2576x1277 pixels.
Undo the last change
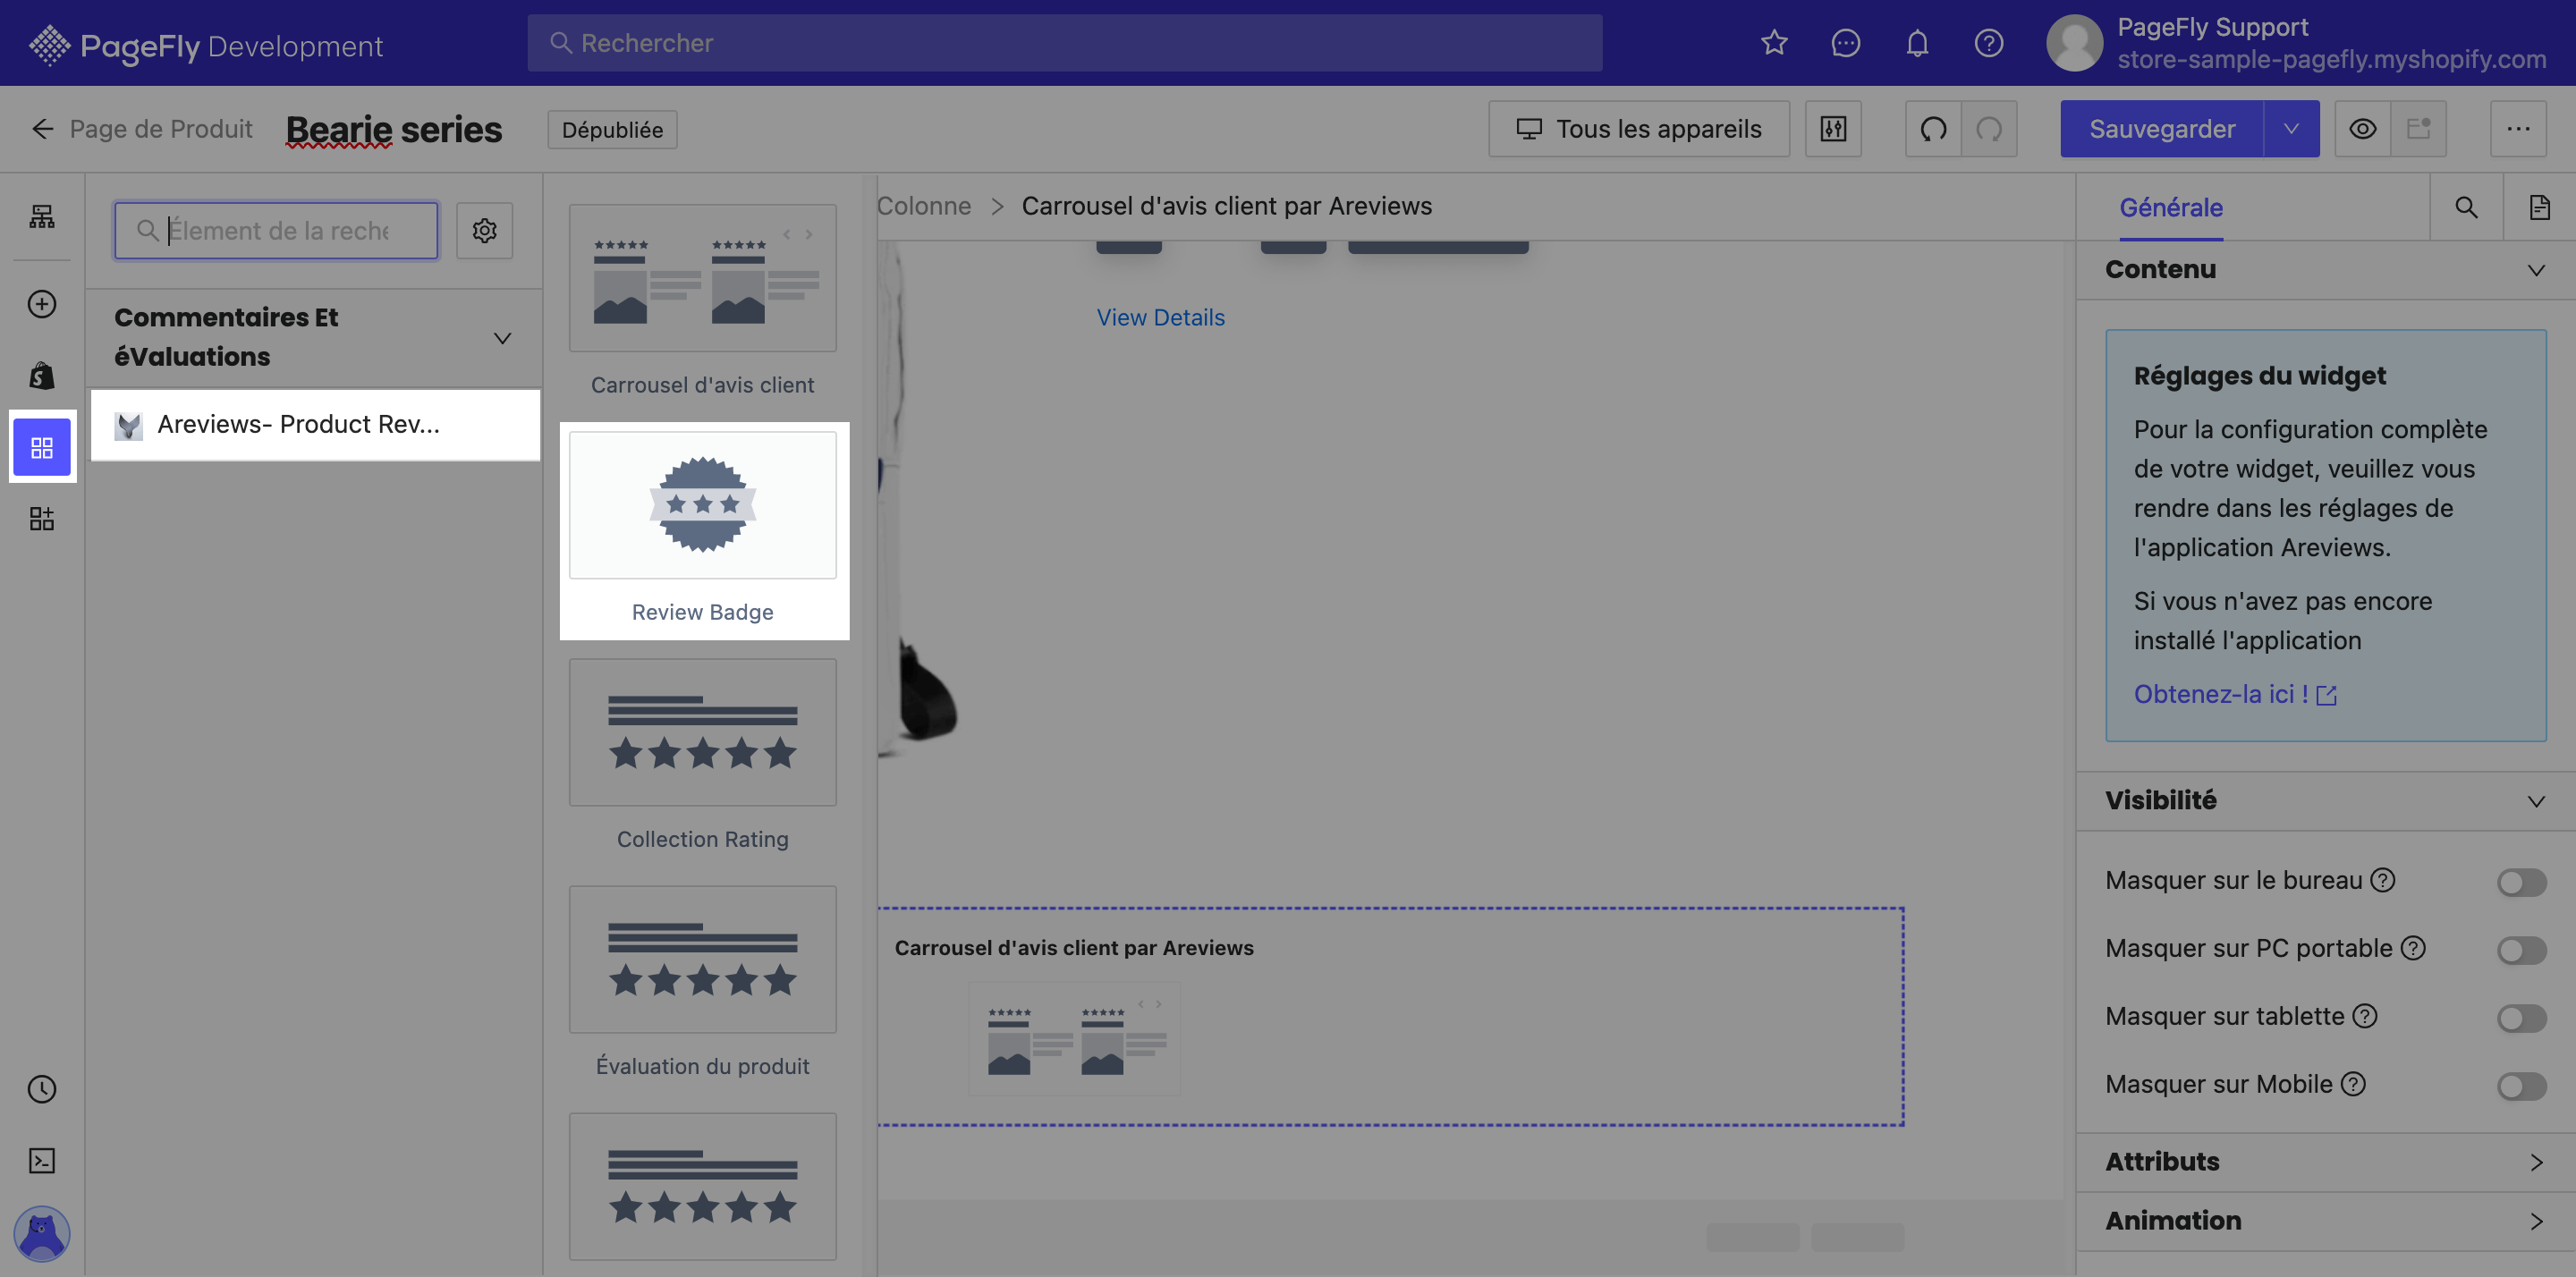pyautogui.click(x=1934, y=129)
